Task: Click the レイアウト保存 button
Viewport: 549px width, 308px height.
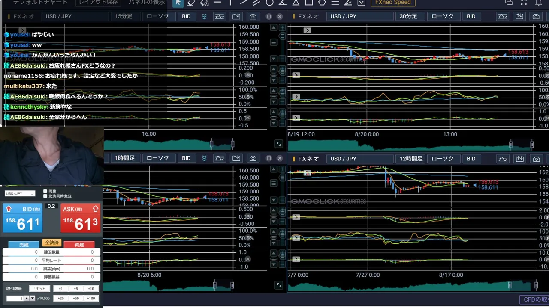Action: pos(99,3)
